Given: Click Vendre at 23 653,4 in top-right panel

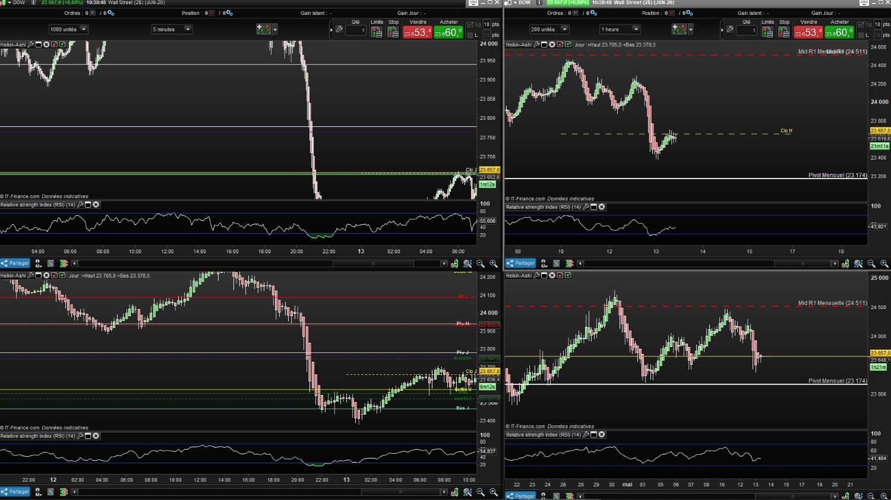Looking at the screenshot, I should point(808,32).
